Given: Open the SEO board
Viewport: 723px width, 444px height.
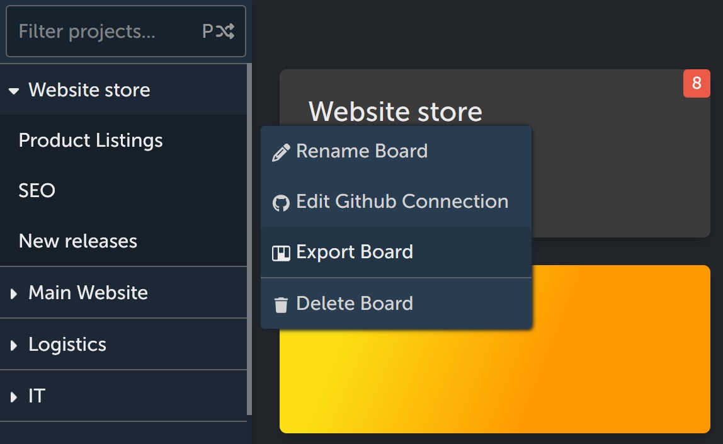Looking at the screenshot, I should [x=37, y=190].
